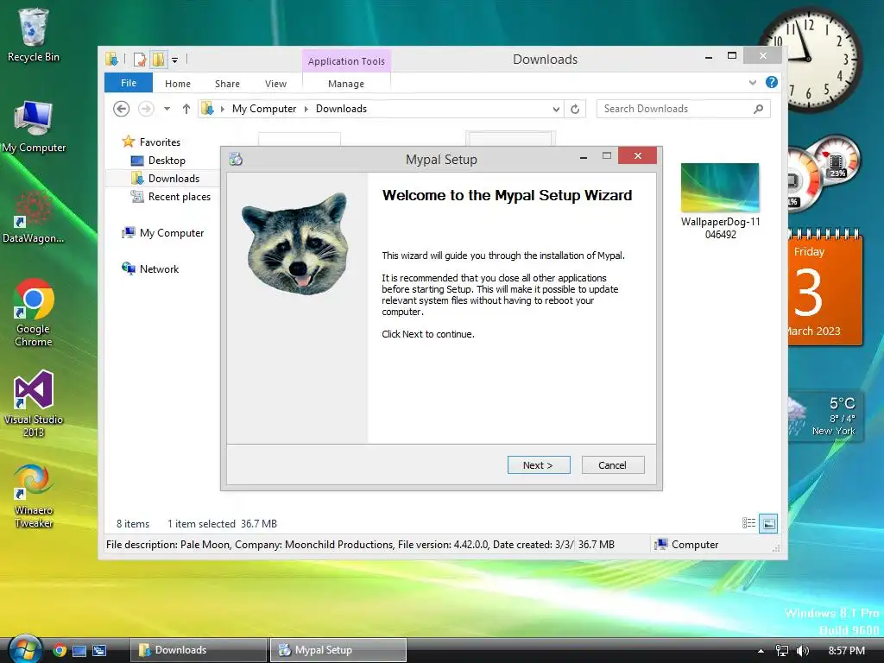Launch the DataWagon desktop shortcut
The height and width of the screenshot is (663, 884).
34,217
